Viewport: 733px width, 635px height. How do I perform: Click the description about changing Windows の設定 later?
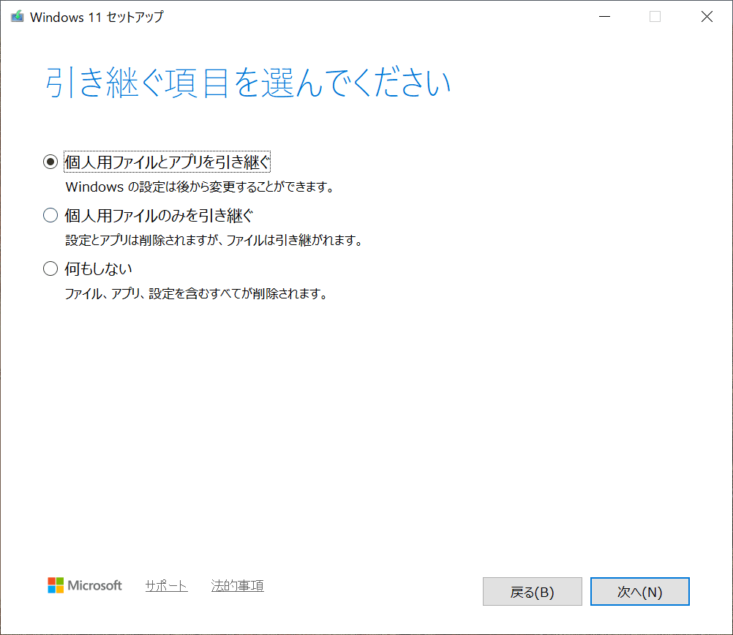tap(199, 187)
